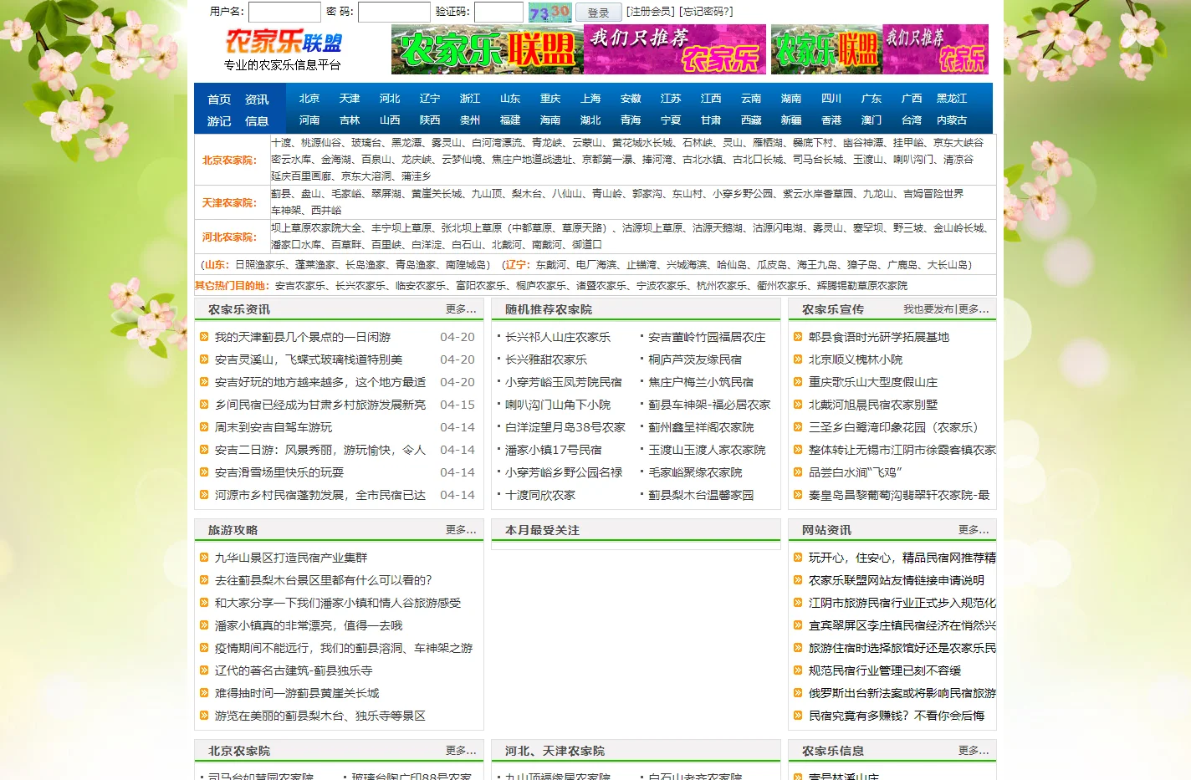Open 安吉农家乐 hot destination link
Screen dimensions: 1191x780
[300, 286]
